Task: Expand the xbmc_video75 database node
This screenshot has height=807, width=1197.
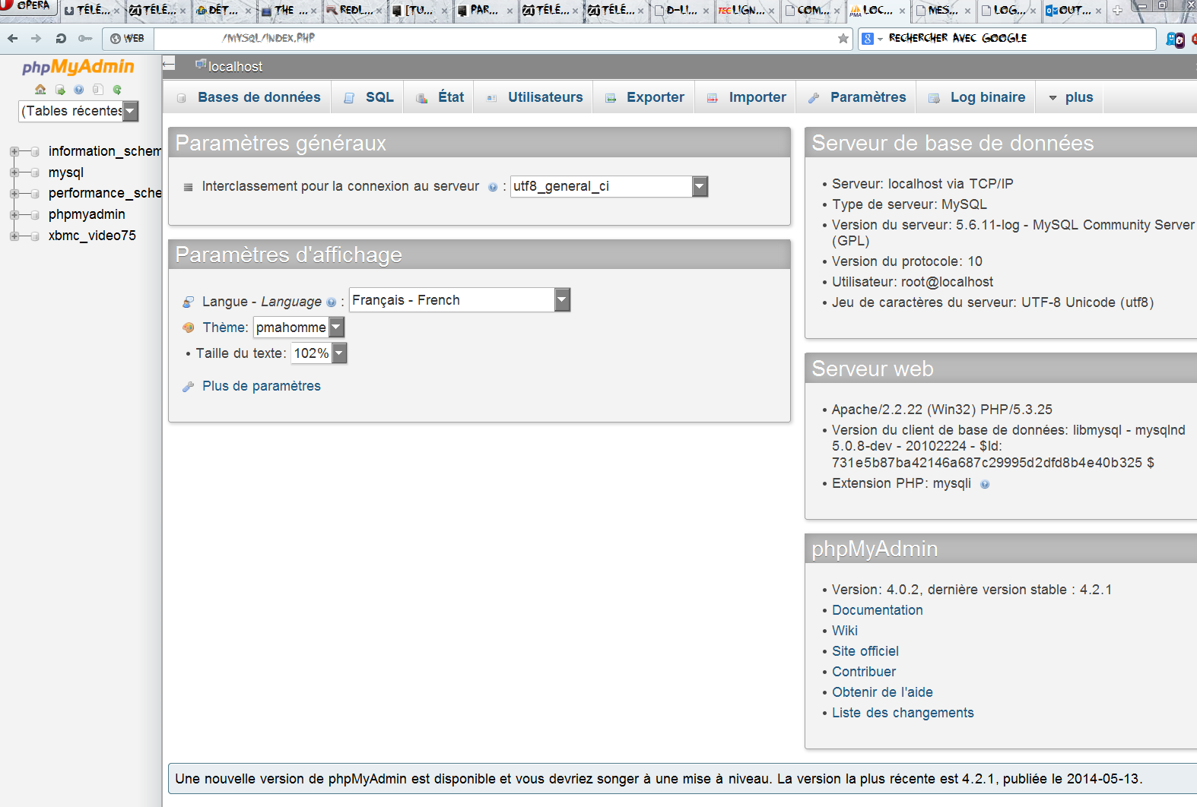Action: click(14, 236)
